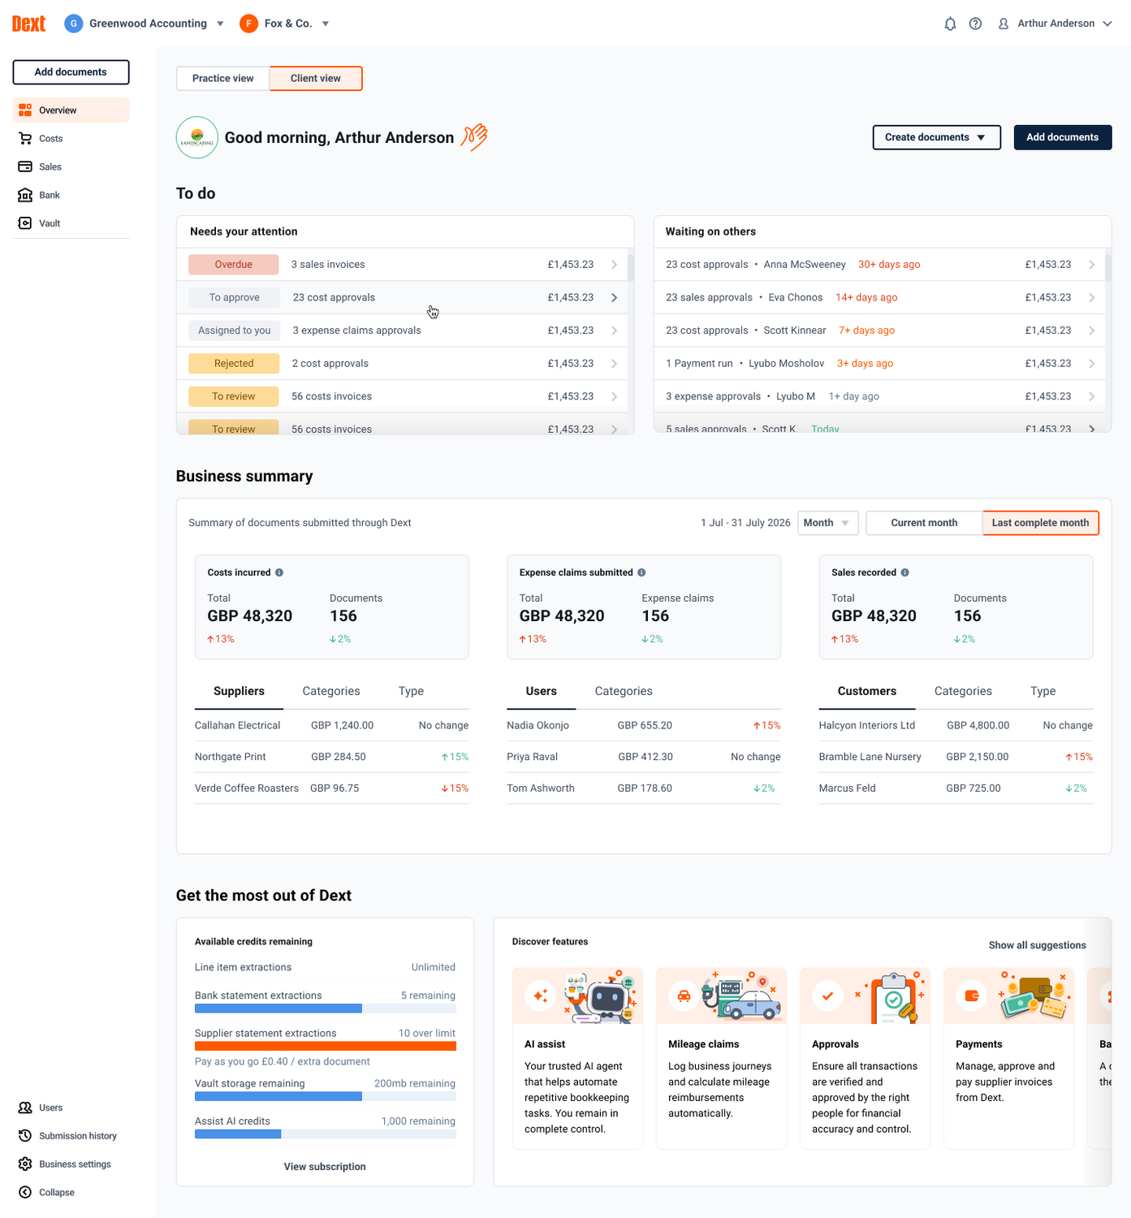This screenshot has height=1218, width=1131.
Task: Select Categories tab under Costs incurred
Action: coord(331,691)
